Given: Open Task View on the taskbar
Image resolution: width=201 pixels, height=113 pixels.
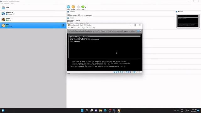Looking at the screenshot, I should coord(91,110).
